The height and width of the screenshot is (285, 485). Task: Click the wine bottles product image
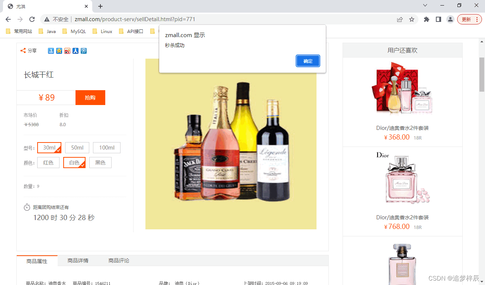(x=231, y=144)
